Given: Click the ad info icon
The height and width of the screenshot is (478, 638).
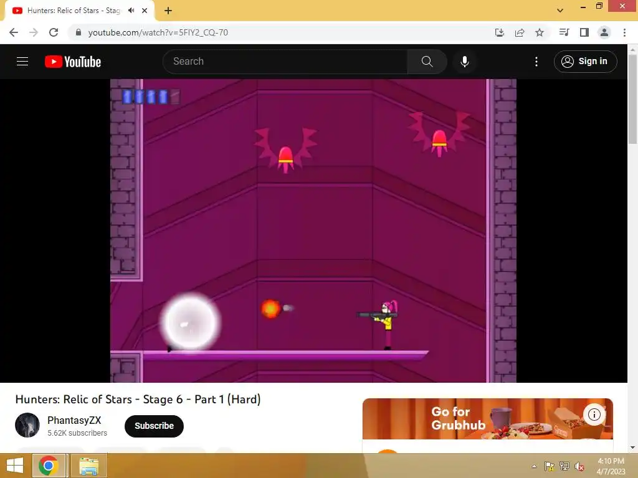Looking at the screenshot, I should tap(594, 415).
